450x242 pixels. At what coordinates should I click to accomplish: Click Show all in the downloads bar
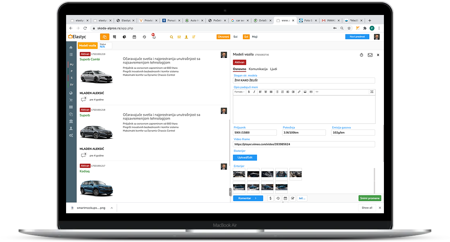[367, 208]
